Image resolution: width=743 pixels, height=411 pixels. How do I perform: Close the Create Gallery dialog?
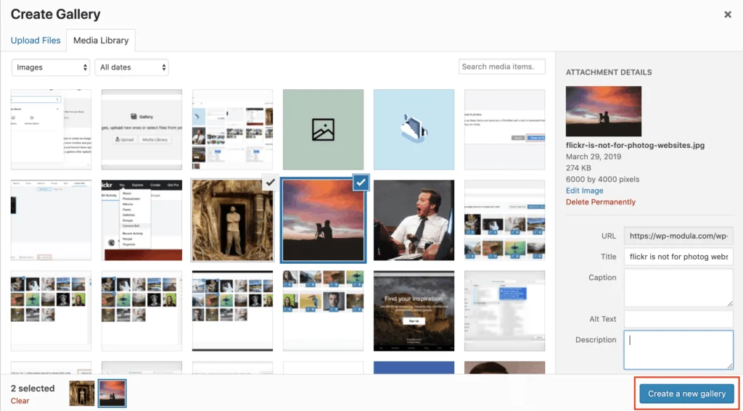[727, 14]
